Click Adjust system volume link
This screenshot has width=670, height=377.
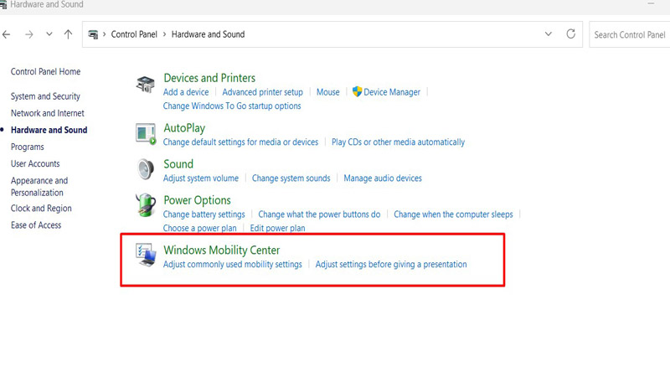pyautogui.click(x=201, y=178)
